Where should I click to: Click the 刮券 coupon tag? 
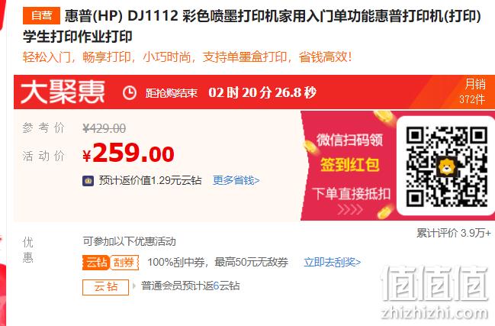[x=124, y=262]
